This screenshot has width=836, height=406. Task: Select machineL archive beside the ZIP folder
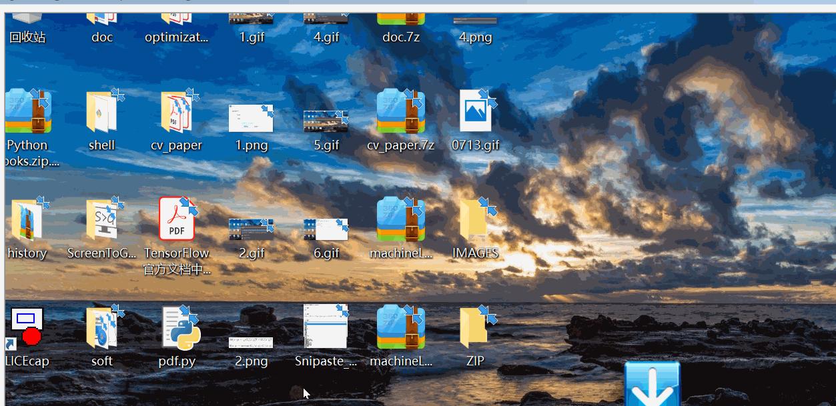click(400, 327)
